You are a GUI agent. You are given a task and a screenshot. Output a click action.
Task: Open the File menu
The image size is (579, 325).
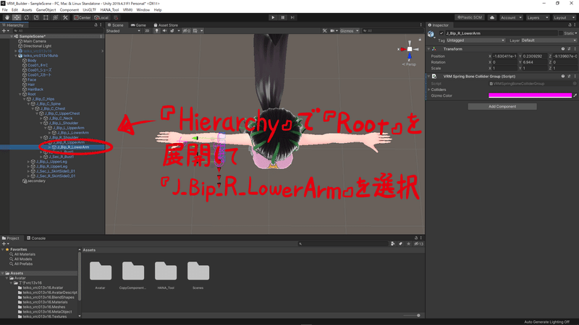pos(5,10)
